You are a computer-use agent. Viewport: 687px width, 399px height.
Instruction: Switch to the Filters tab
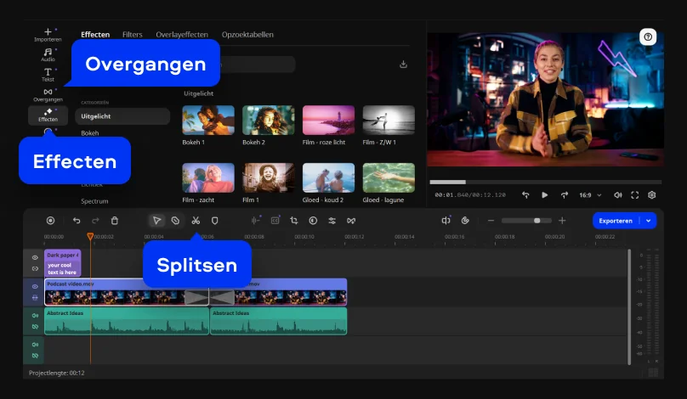(132, 35)
